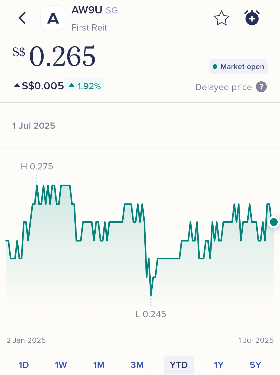
Task: Select the 5Y chart range
Action: (255, 365)
